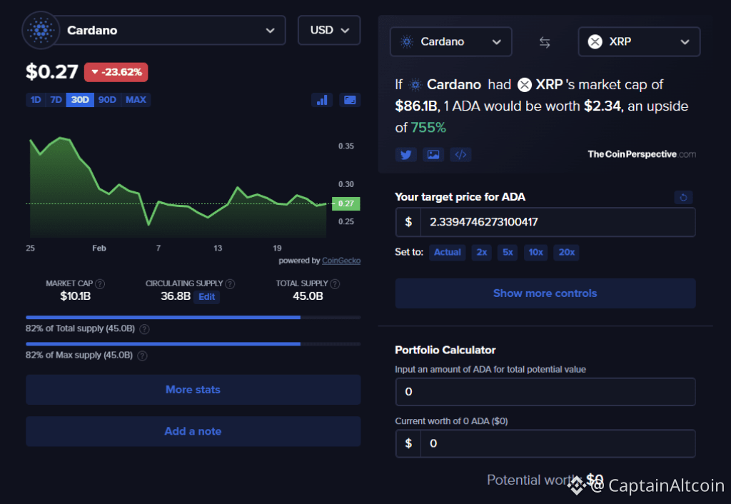Click the ADA amount input field
Viewport: 731px width, 504px height.
pos(545,392)
